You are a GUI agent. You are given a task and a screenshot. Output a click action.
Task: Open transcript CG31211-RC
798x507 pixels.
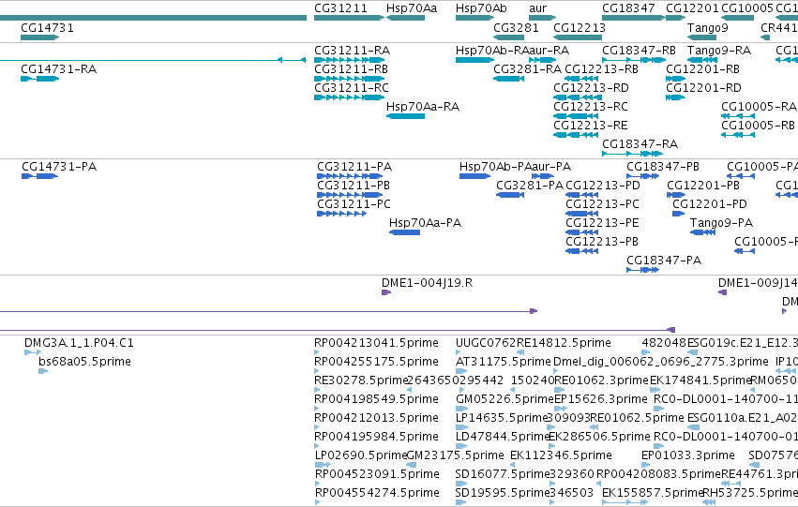pos(349,97)
